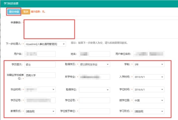This screenshot has height=120, width=178.
Task: Click the 所学专业 input field
Action: tap(94, 77)
